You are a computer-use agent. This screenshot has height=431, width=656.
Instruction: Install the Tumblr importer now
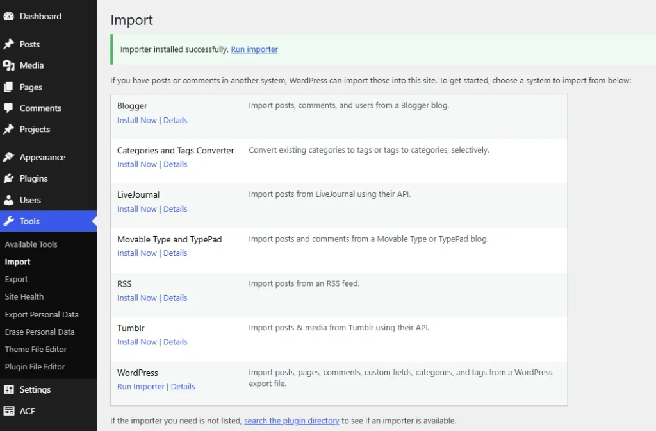(x=137, y=342)
